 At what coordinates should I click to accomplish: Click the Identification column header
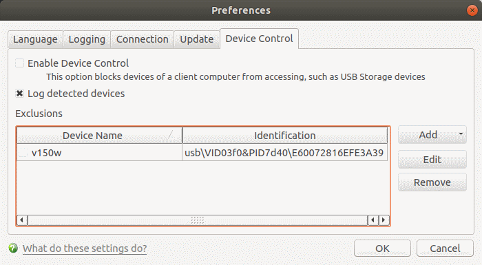pos(285,136)
